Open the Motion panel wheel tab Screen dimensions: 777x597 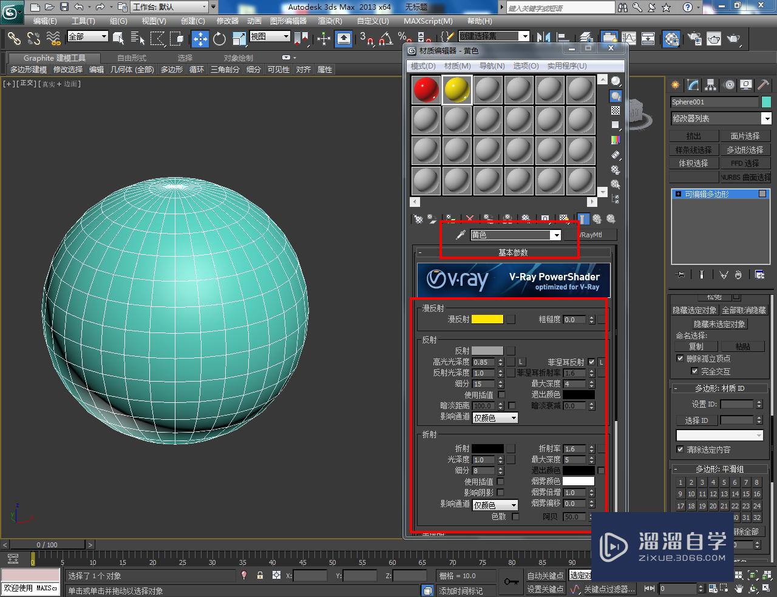pos(729,85)
